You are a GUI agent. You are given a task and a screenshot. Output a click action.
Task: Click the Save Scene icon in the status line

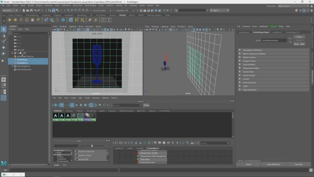click(x=31, y=10)
